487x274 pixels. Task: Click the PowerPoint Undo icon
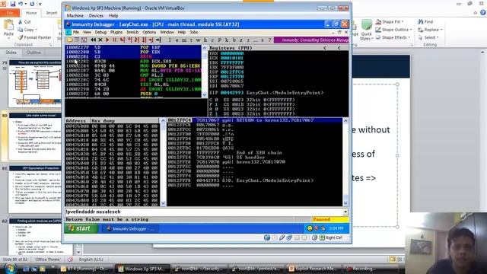pos(21,4)
